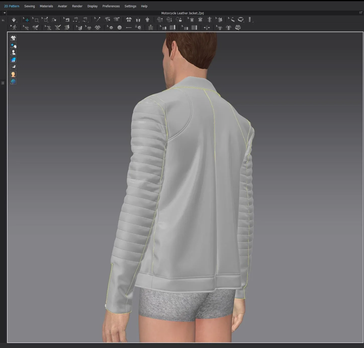Choose the Tack pin tool
The image size is (364, 348).
(x=97, y=20)
